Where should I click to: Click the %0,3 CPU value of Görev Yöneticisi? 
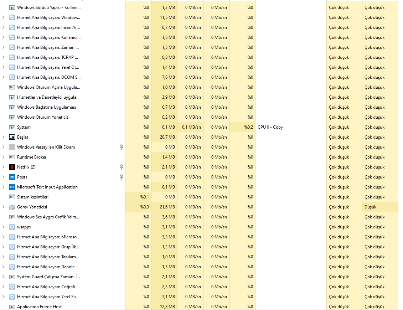pos(144,207)
